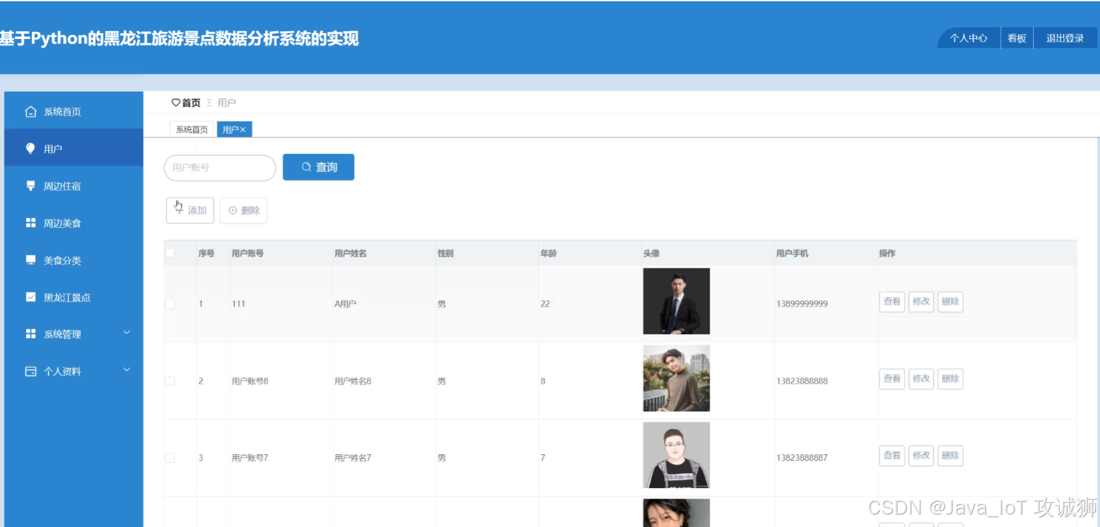Click the 用户姓名 column header
This screenshot has width=1100, height=527.
click(351, 253)
